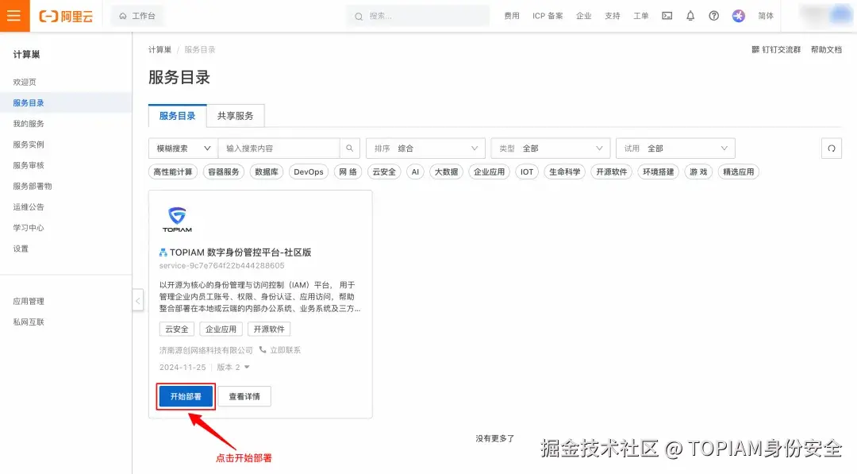Filter by 游戏 tag

pyautogui.click(x=698, y=171)
